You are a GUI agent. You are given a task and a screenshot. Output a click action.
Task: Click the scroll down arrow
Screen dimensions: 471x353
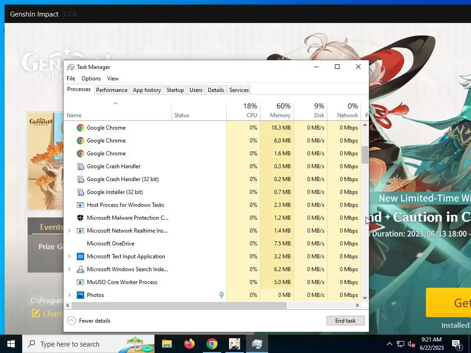coord(365,298)
